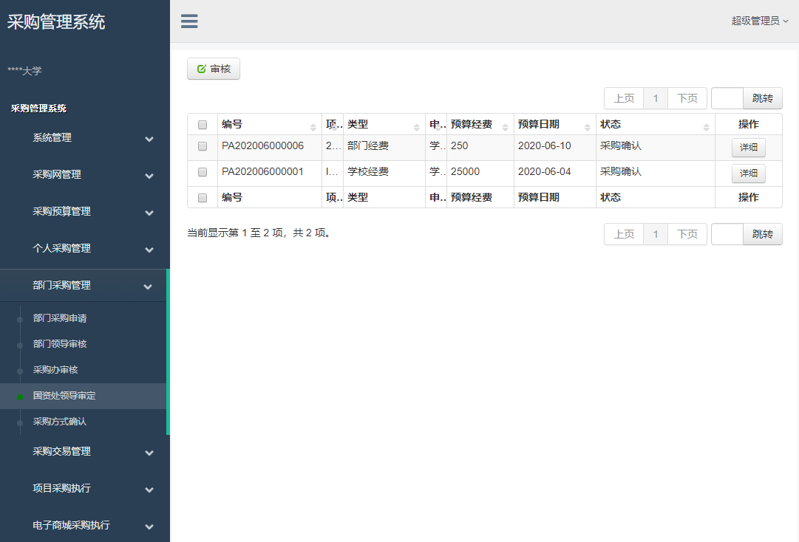Viewport: 799px width, 542px height.
Task: Expand the 个人采购管理 menu chevron
Action: [x=149, y=250]
